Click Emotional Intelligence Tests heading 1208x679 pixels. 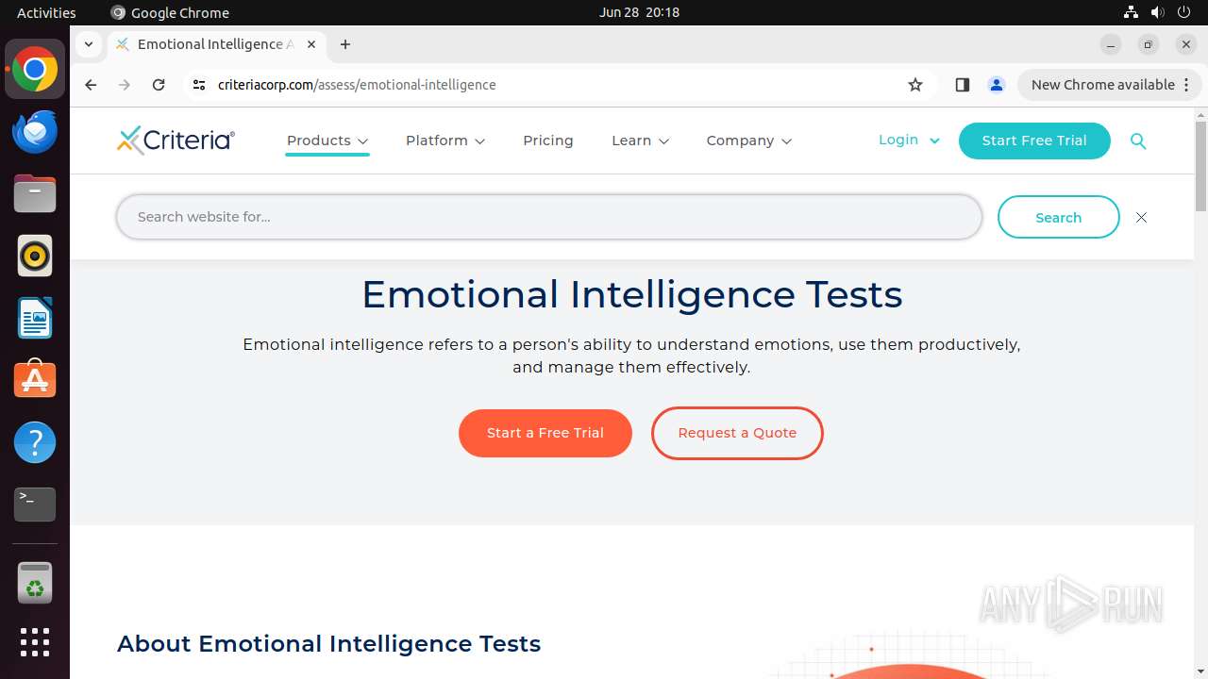click(631, 294)
